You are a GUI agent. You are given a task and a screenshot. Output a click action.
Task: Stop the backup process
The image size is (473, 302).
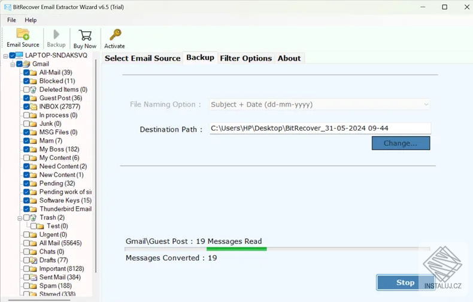(405, 283)
